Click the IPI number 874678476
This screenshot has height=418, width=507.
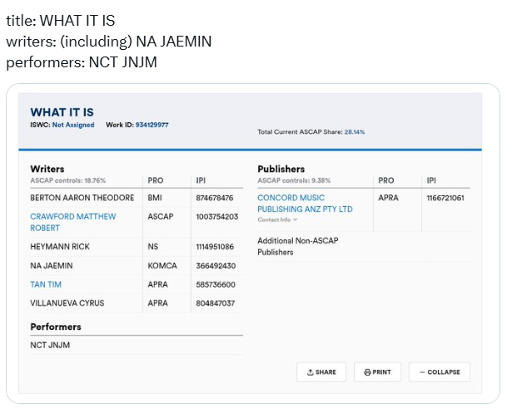215,198
